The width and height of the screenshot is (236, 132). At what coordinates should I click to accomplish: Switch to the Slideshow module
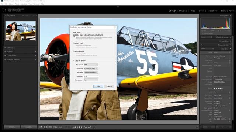(212, 11)
